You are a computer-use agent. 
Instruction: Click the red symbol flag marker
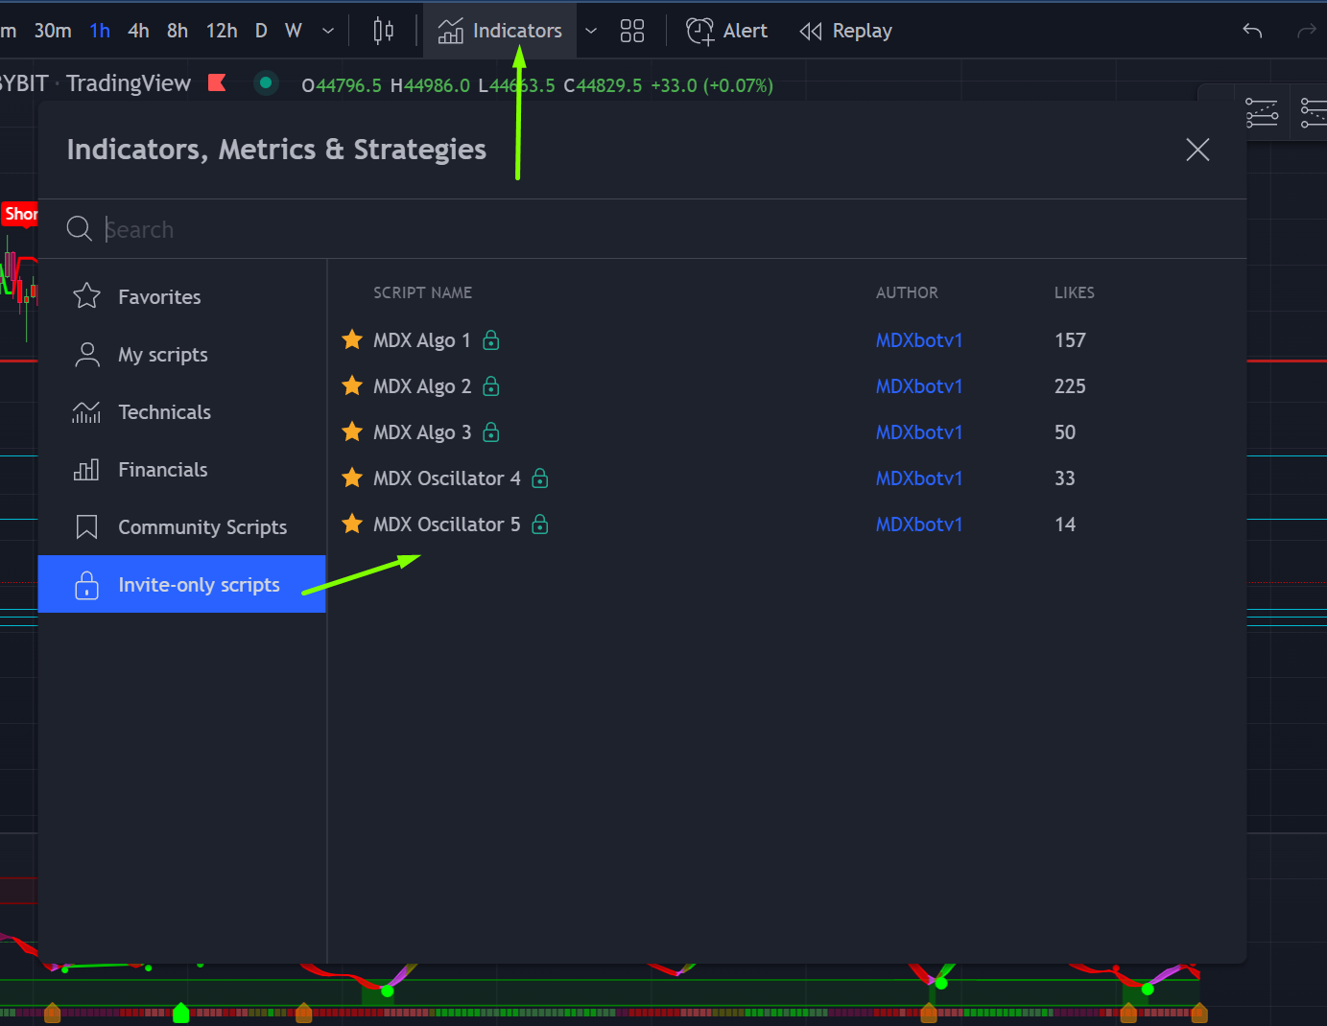point(217,82)
